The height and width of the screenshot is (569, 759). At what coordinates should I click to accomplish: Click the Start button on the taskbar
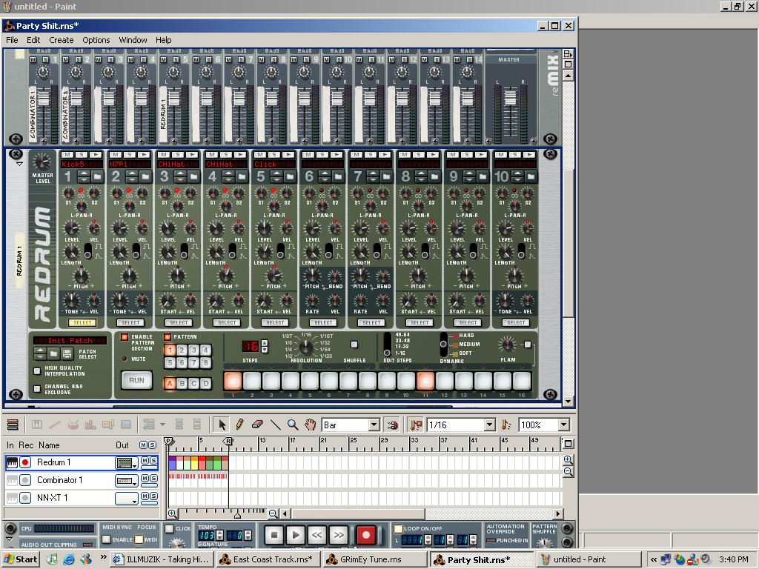click(21, 559)
